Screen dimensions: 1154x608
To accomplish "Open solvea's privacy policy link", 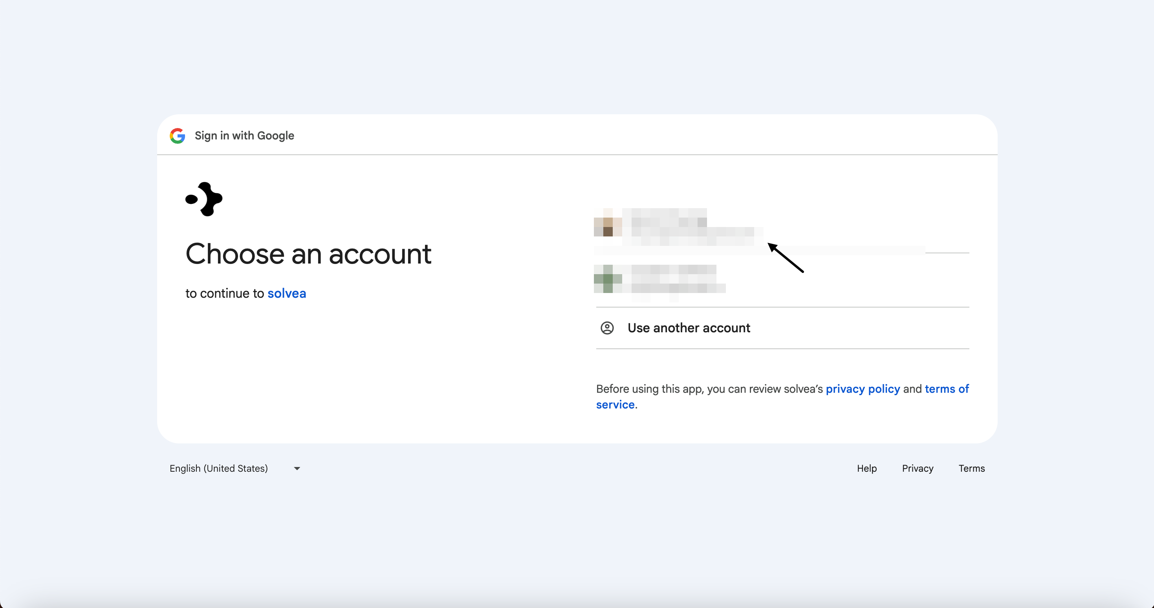I will [x=863, y=389].
